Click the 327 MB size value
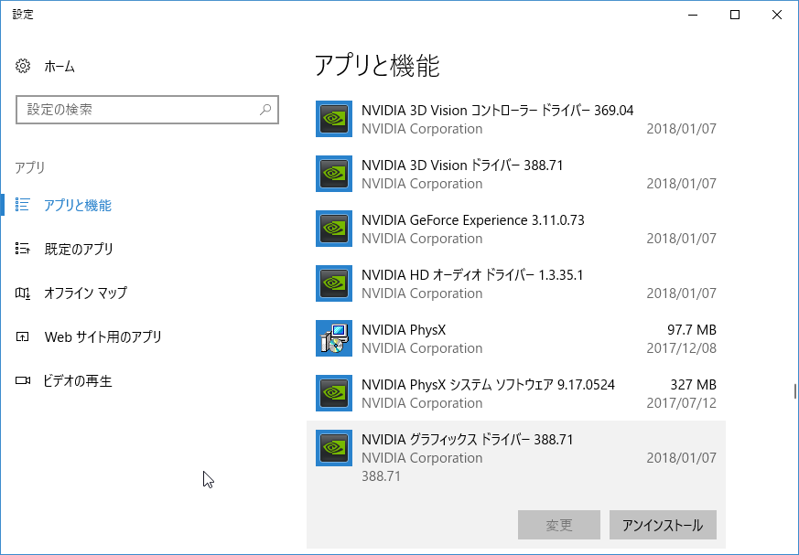Viewport: 799px width, 555px height. [x=693, y=384]
